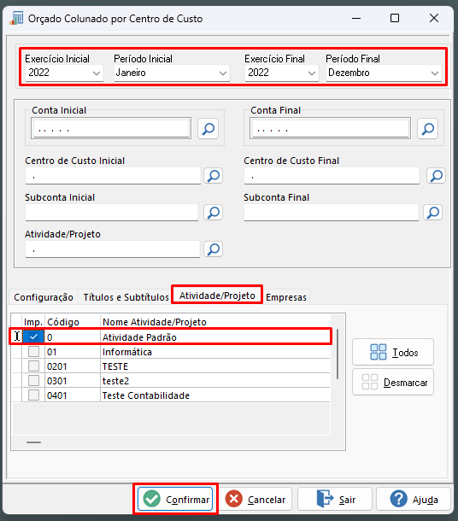Select the 'Informática' name cell
Image resolution: width=458 pixels, height=521 pixels.
tap(215, 352)
